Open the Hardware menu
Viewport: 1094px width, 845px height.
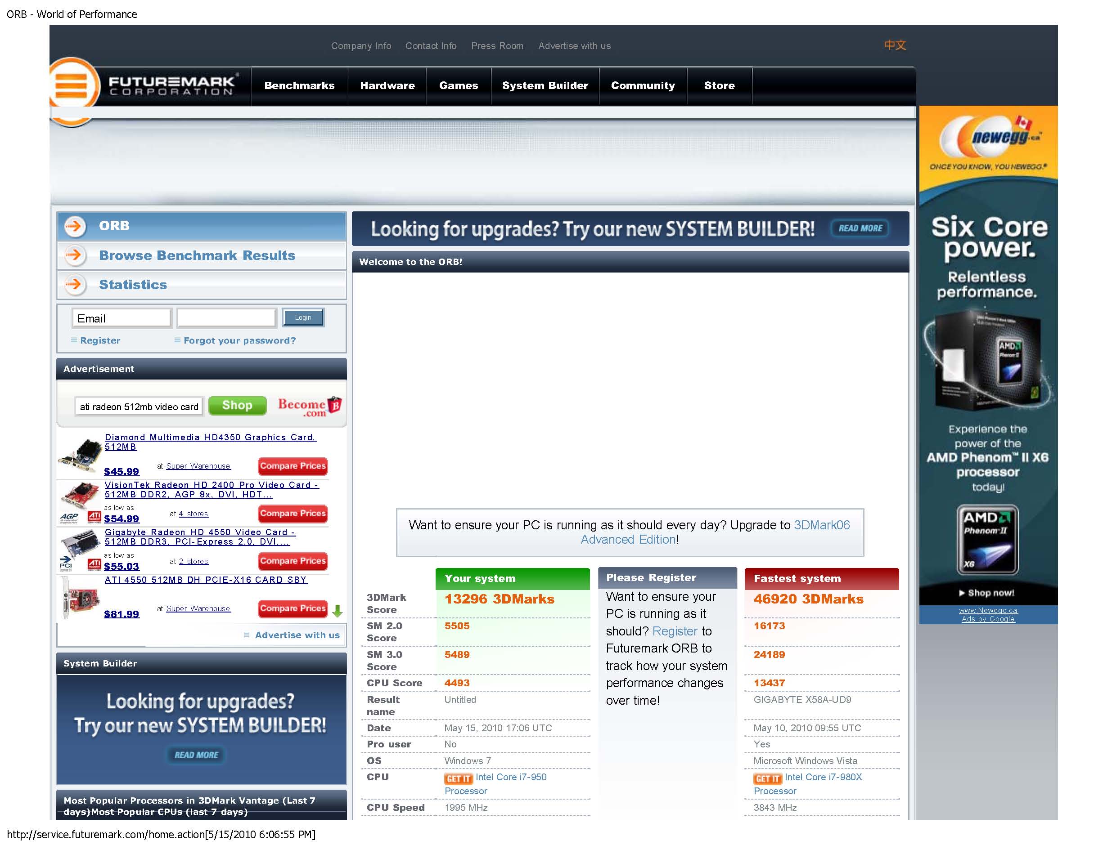click(x=387, y=85)
